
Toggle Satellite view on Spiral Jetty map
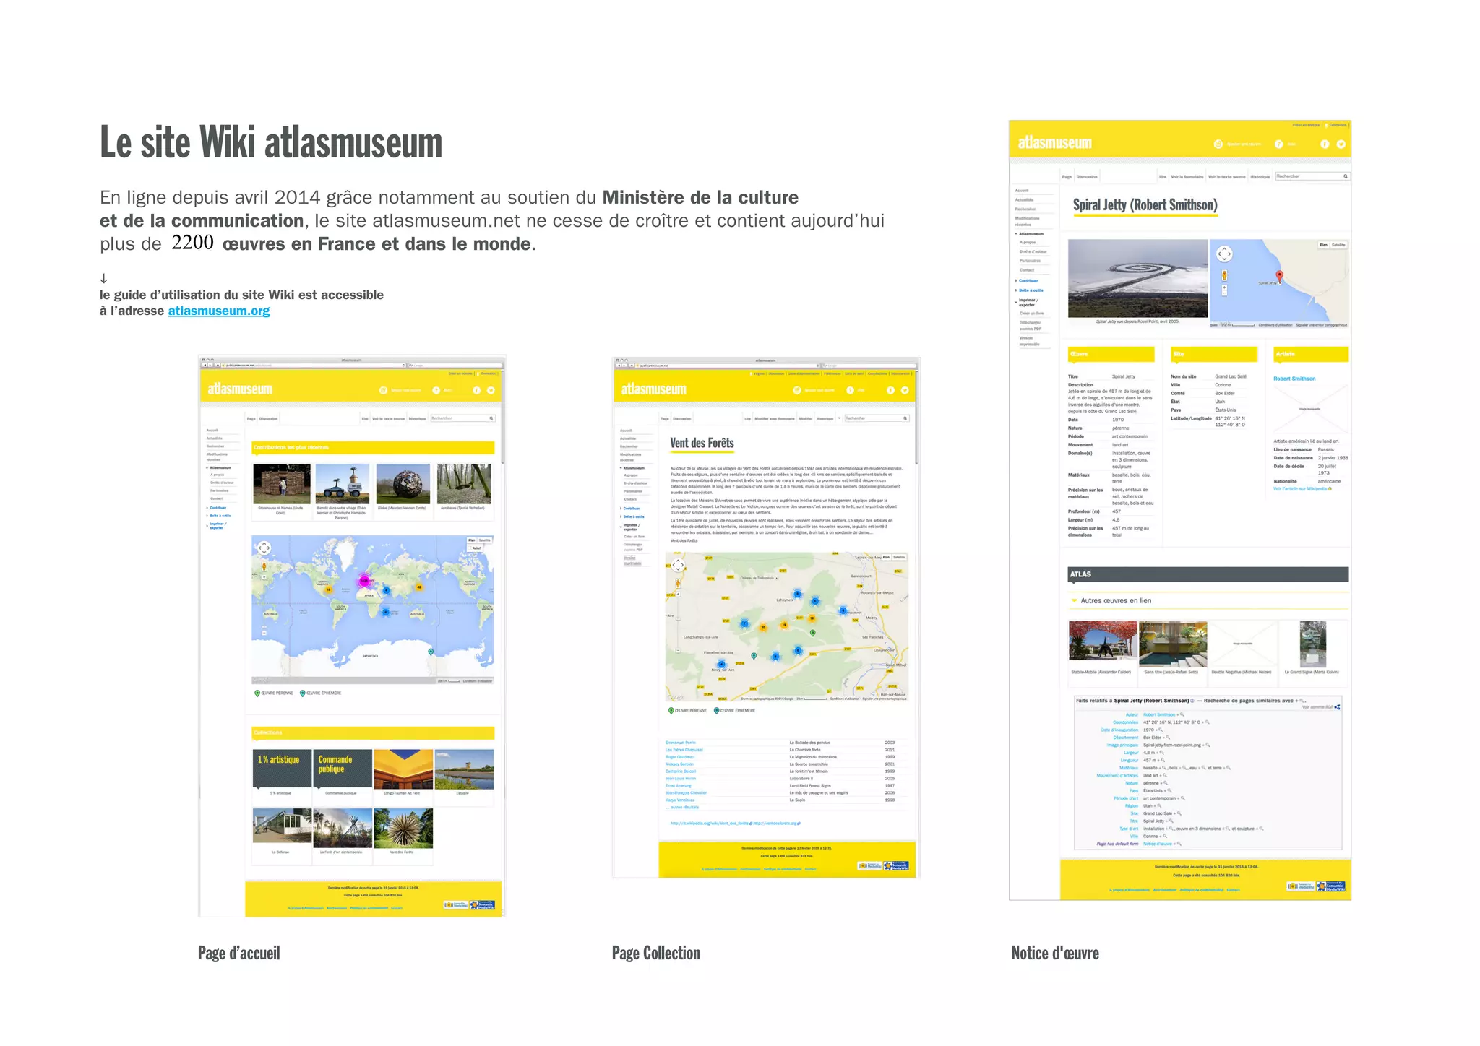point(1339,245)
